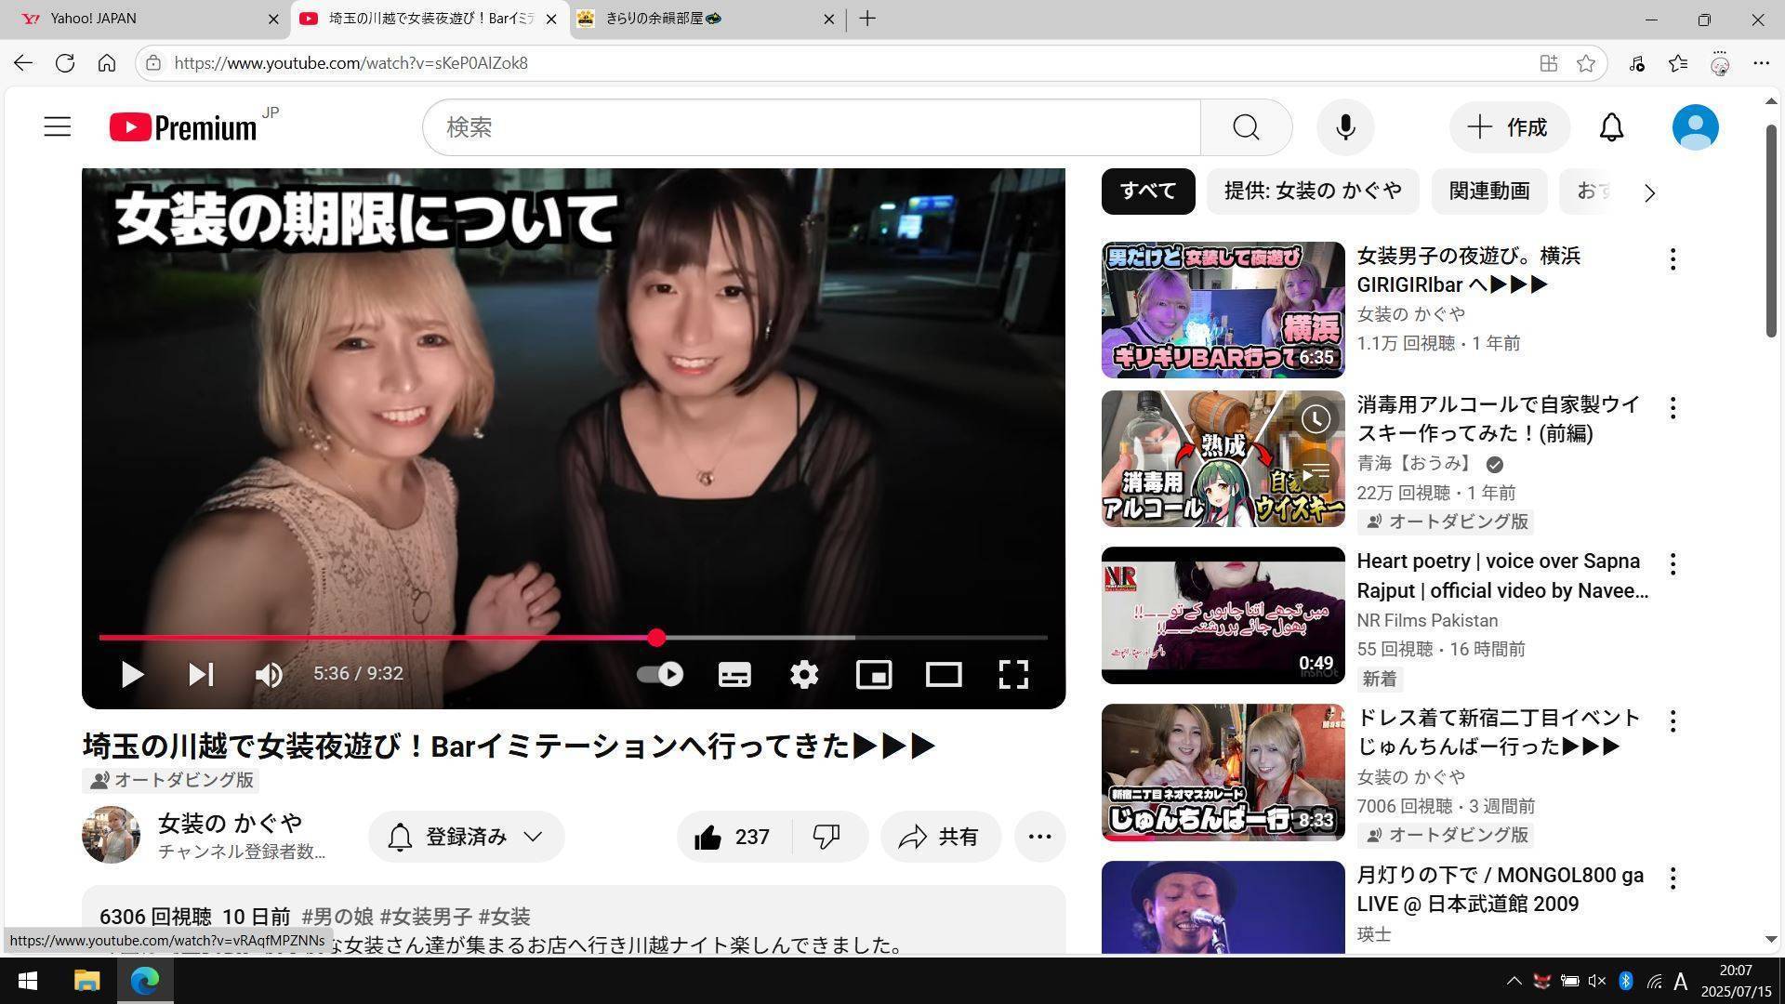
Task: Open Edge settings and more menu
Action: (1761, 63)
